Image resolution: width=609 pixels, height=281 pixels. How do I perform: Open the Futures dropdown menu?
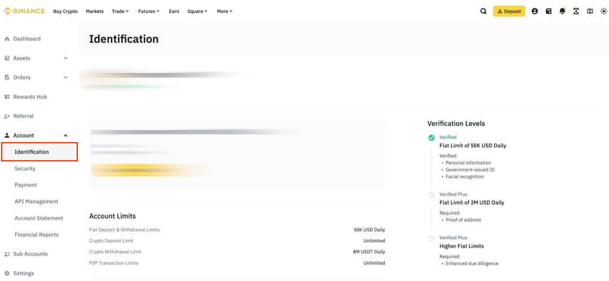148,11
